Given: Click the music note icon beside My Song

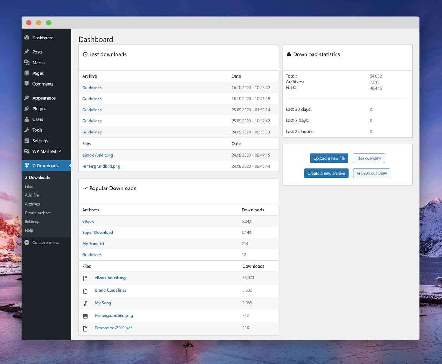Looking at the screenshot, I should (85, 303).
